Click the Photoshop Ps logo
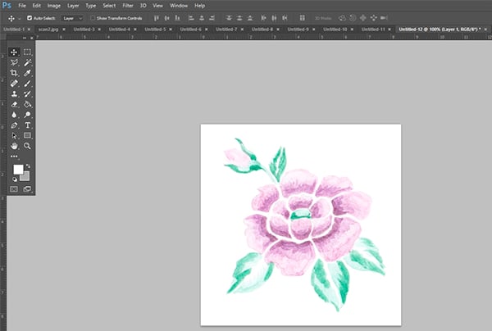This screenshot has width=492, height=331. point(7,6)
